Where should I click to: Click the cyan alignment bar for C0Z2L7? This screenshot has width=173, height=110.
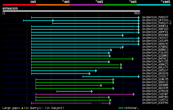click(x=111, y=77)
